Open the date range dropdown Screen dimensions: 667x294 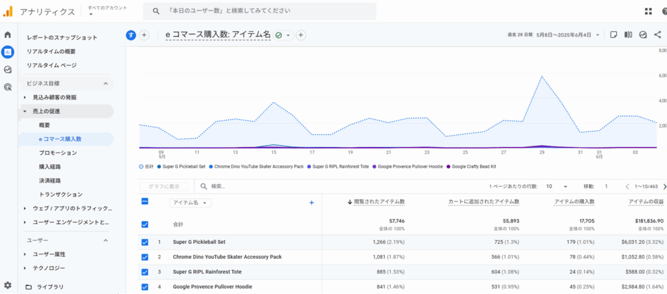(598, 35)
